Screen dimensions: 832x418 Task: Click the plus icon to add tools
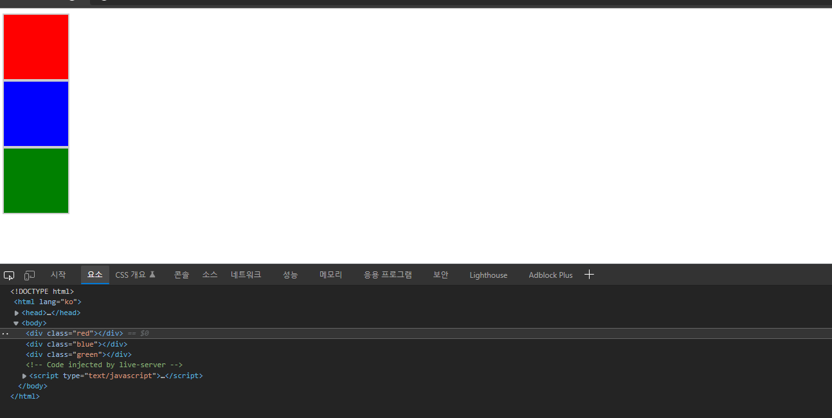(x=589, y=275)
